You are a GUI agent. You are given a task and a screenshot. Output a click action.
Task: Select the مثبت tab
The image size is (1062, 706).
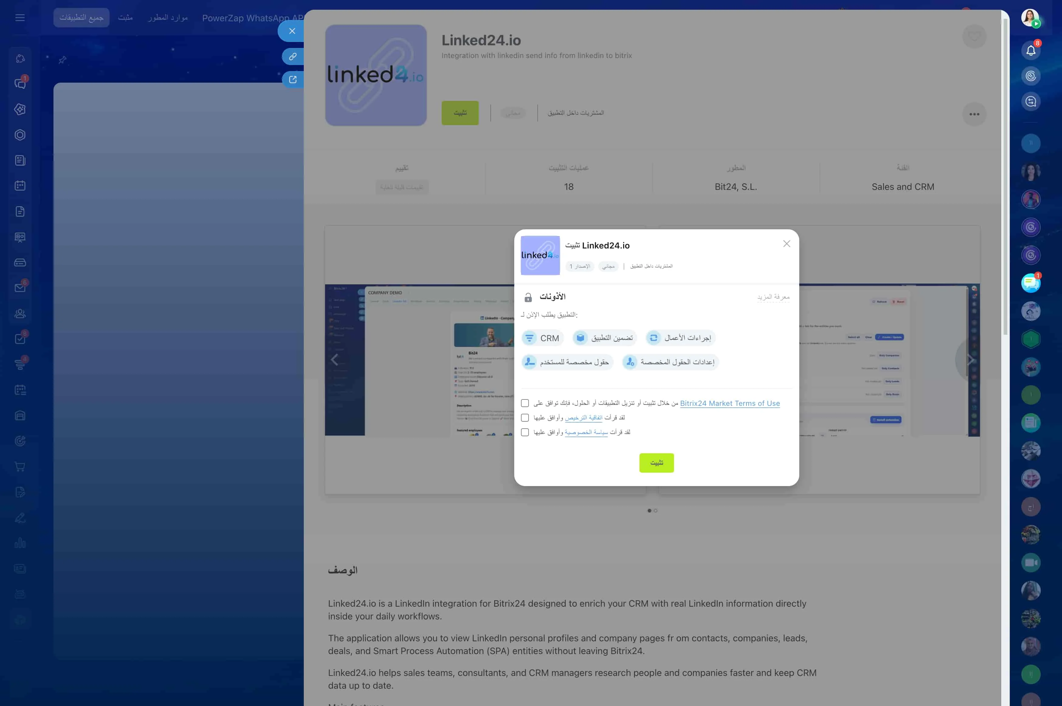pyautogui.click(x=125, y=18)
